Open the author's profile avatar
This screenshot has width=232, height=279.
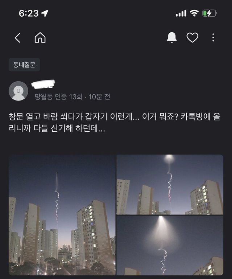18,91
